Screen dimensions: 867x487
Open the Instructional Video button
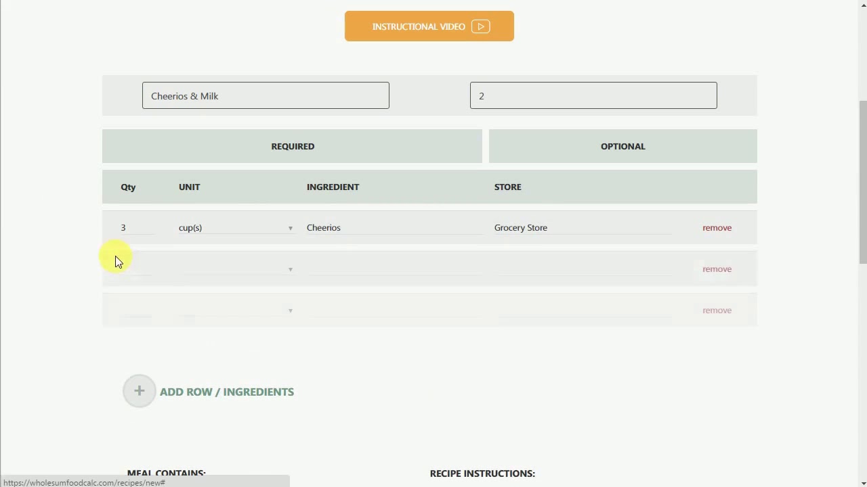429,26
